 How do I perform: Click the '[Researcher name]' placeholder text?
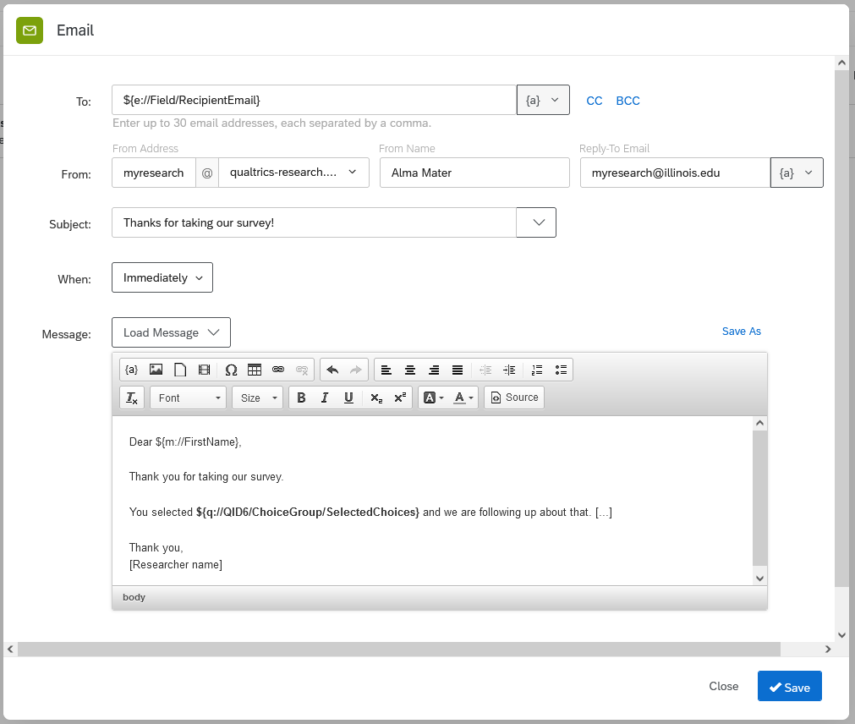pos(176,564)
